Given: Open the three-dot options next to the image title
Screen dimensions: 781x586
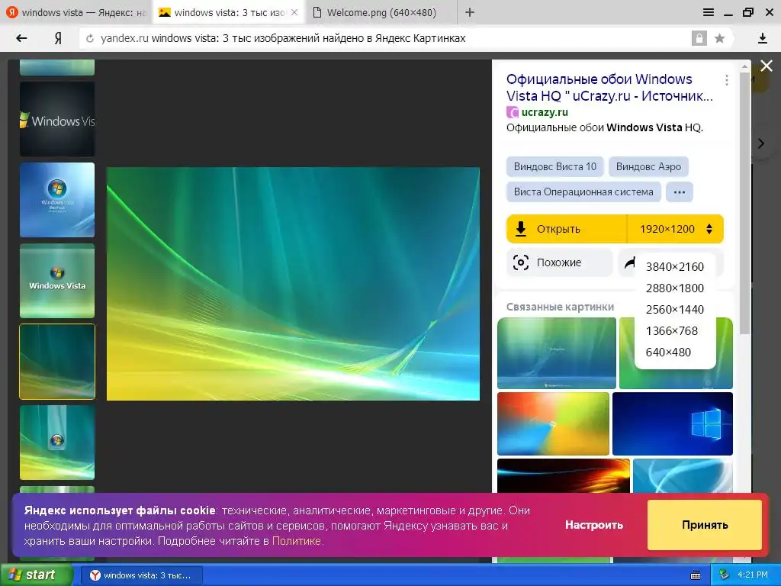Looking at the screenshot, I should [727, 79].
